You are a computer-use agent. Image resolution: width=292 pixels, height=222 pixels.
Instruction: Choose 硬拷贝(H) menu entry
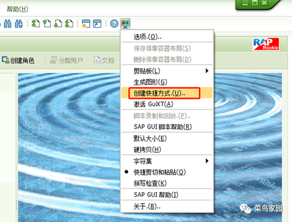pos(167,150)
